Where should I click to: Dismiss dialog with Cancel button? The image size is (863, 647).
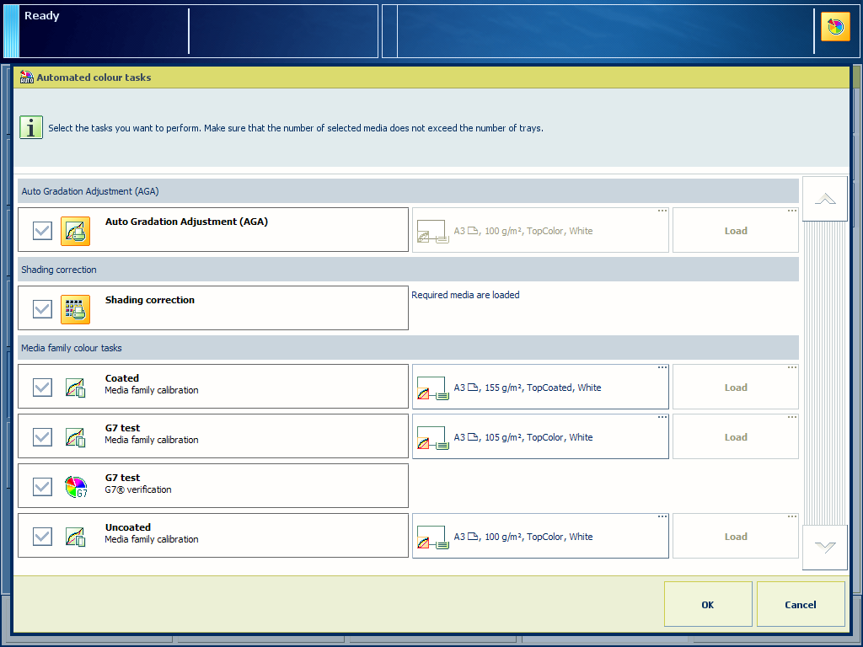pyautogui.click(x=801, y=604)
